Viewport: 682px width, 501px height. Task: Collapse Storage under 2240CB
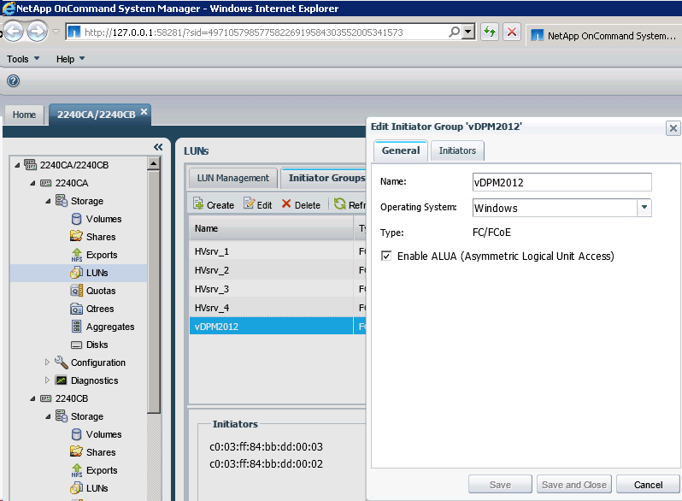[48, 416]
